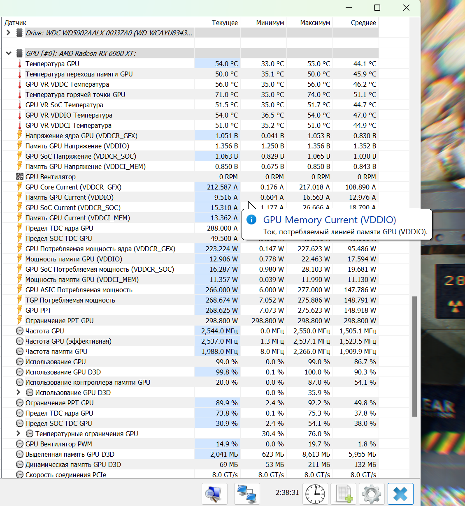Viewport: 465px width, 506px height.
Task: Select the GPU VR VDDCI Температура row
Action: tap(190, 125)
